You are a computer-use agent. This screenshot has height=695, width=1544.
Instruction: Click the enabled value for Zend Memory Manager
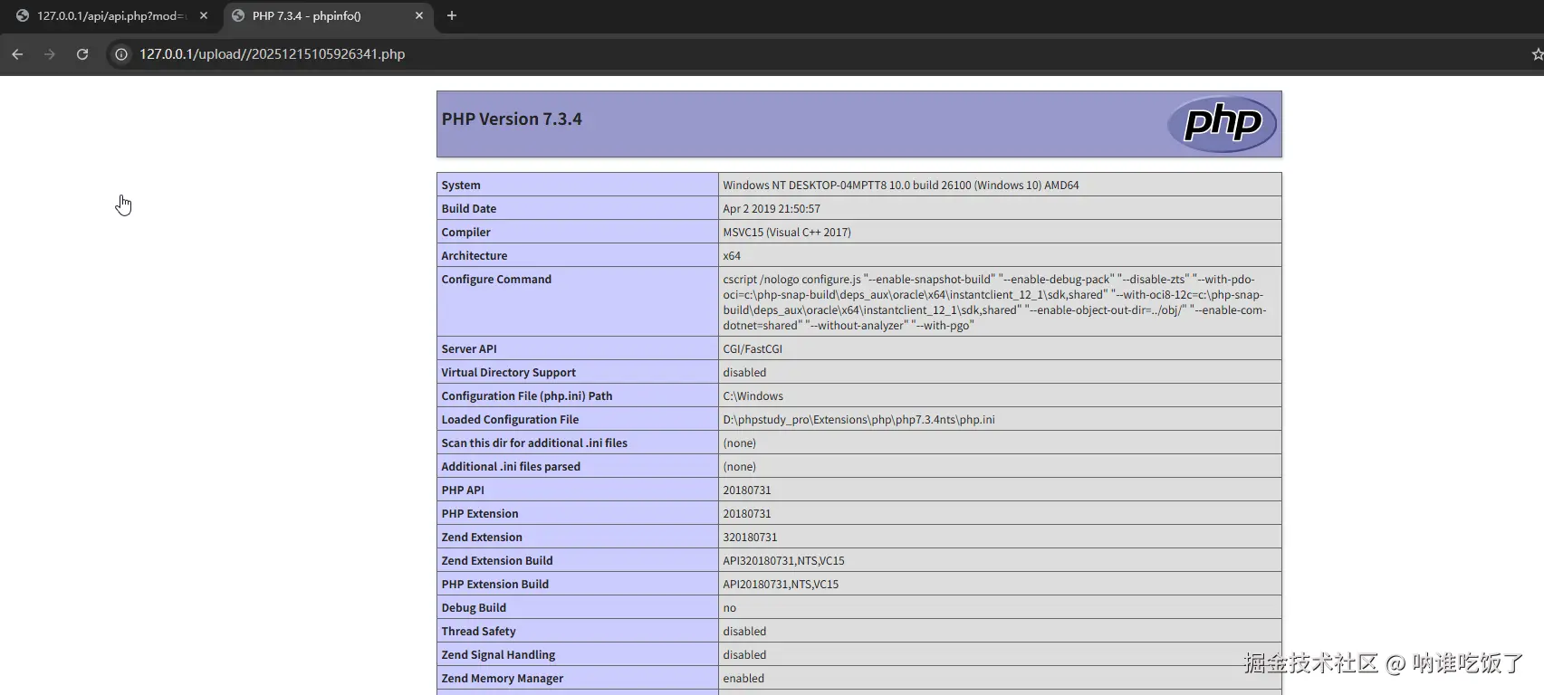[743, 678]
